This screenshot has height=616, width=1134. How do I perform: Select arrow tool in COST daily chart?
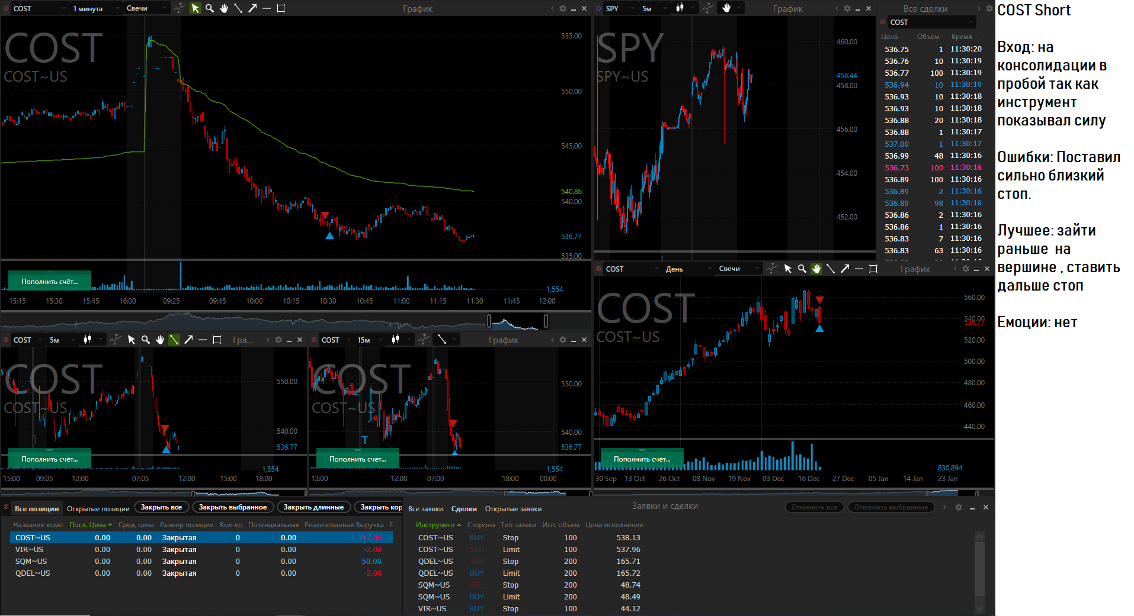[845, 269]
